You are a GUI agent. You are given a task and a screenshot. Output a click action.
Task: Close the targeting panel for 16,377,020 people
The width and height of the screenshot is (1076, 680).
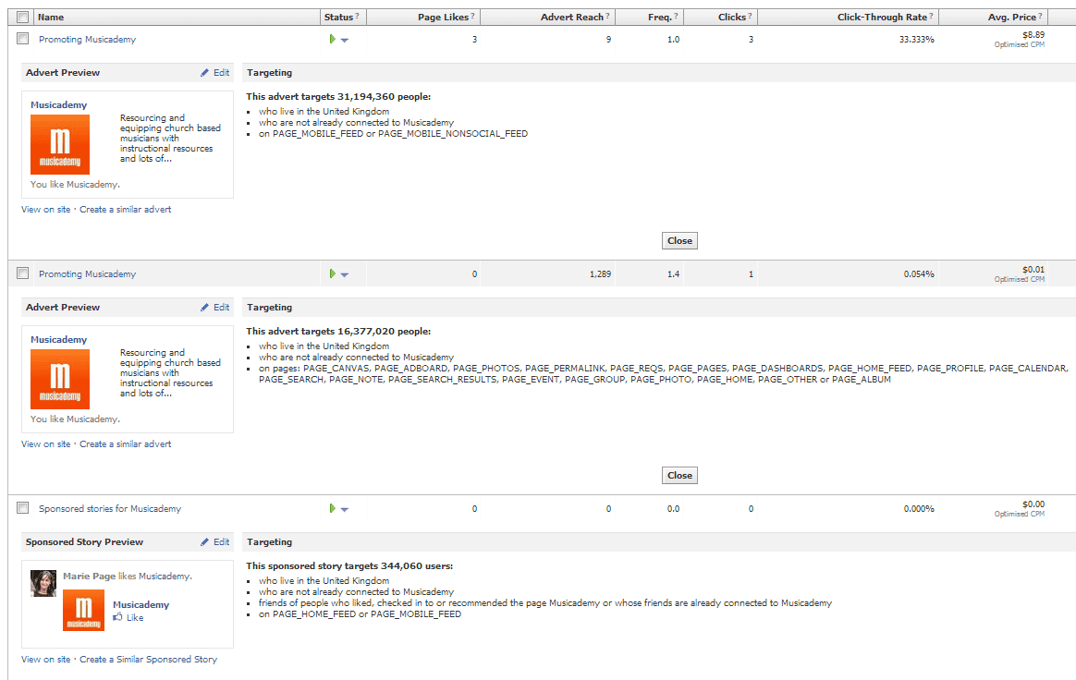(x=679, y=476)
